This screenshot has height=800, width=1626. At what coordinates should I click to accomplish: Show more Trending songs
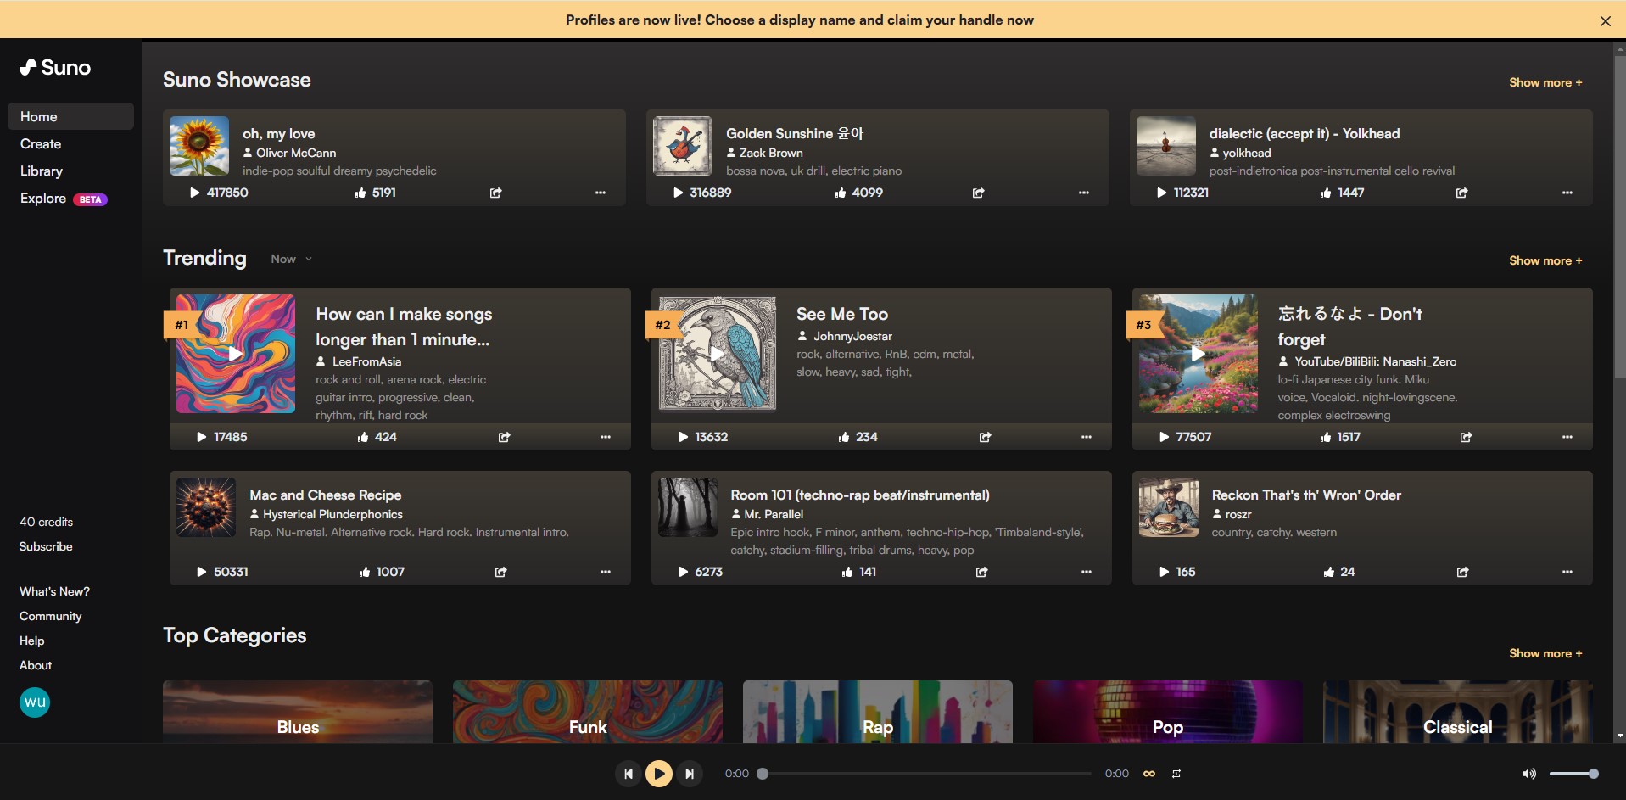[x=1545, y=260]
